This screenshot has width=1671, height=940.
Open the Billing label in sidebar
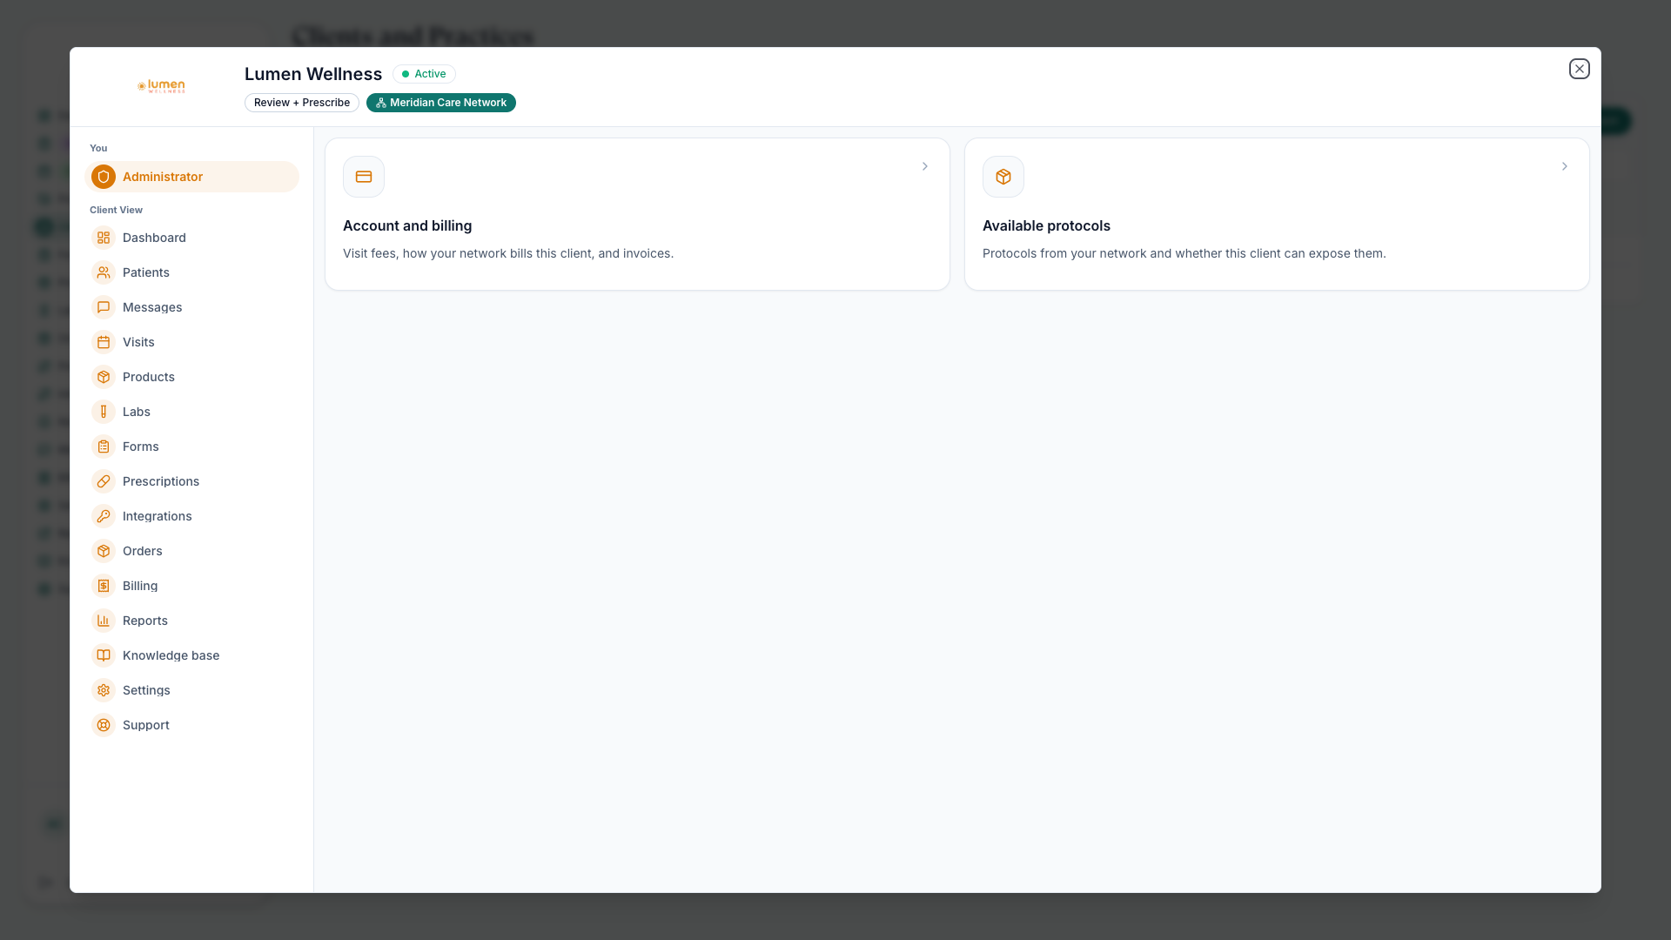click(x=140, y=586)
